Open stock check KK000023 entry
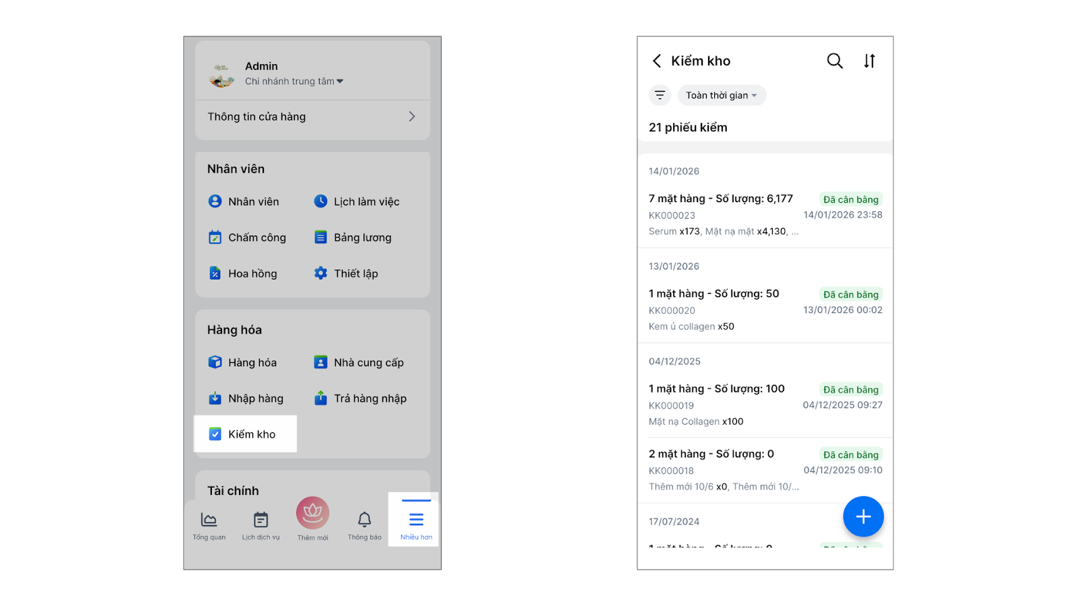 [765, 215]
